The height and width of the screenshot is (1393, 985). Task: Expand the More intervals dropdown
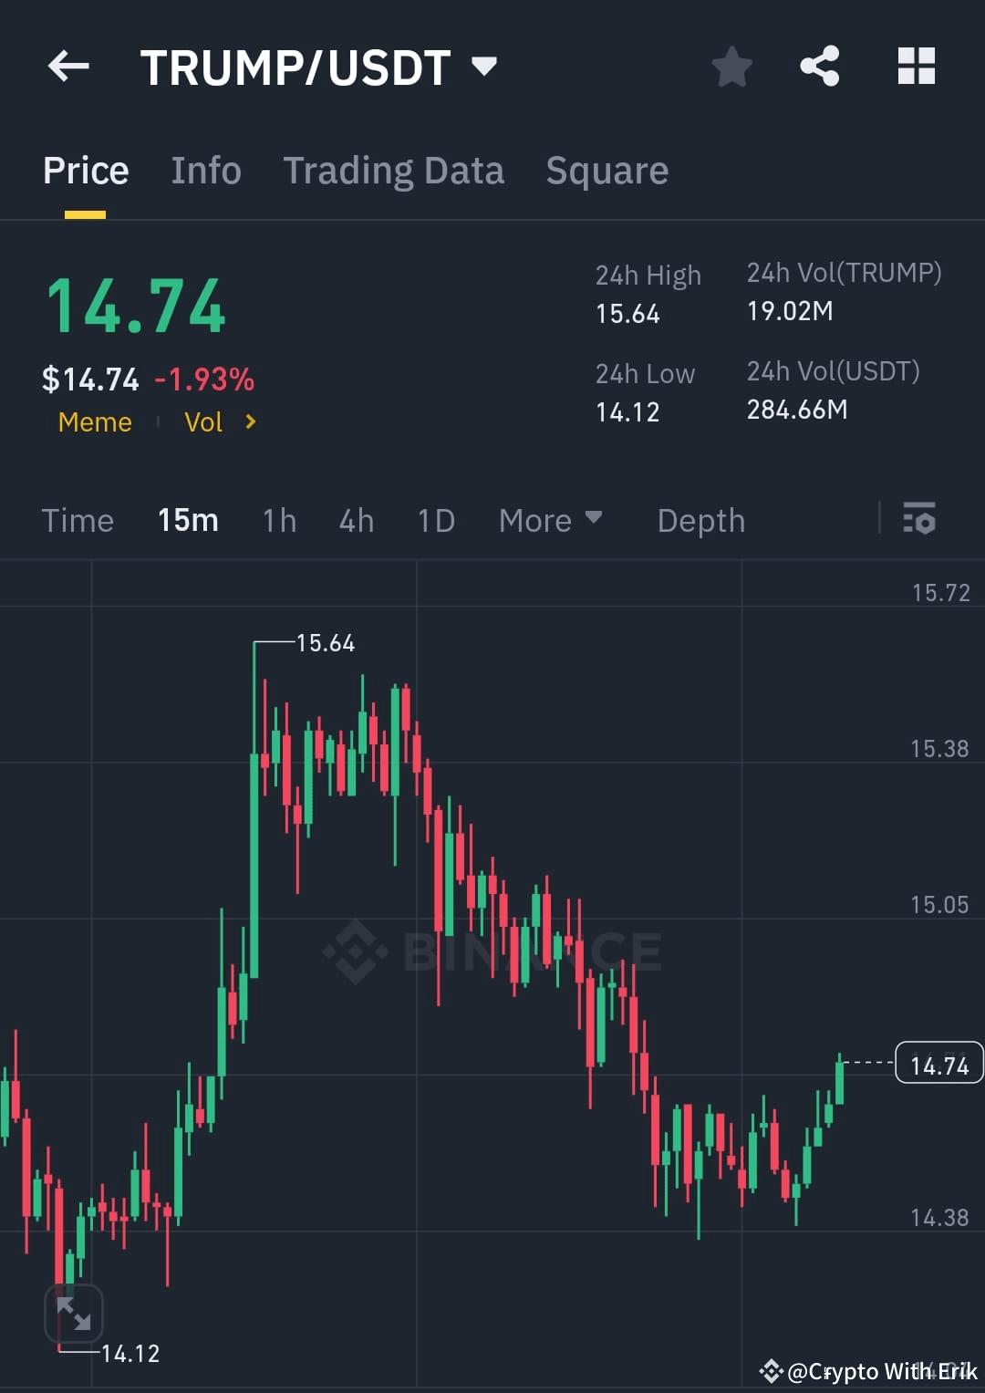point(551,520)
